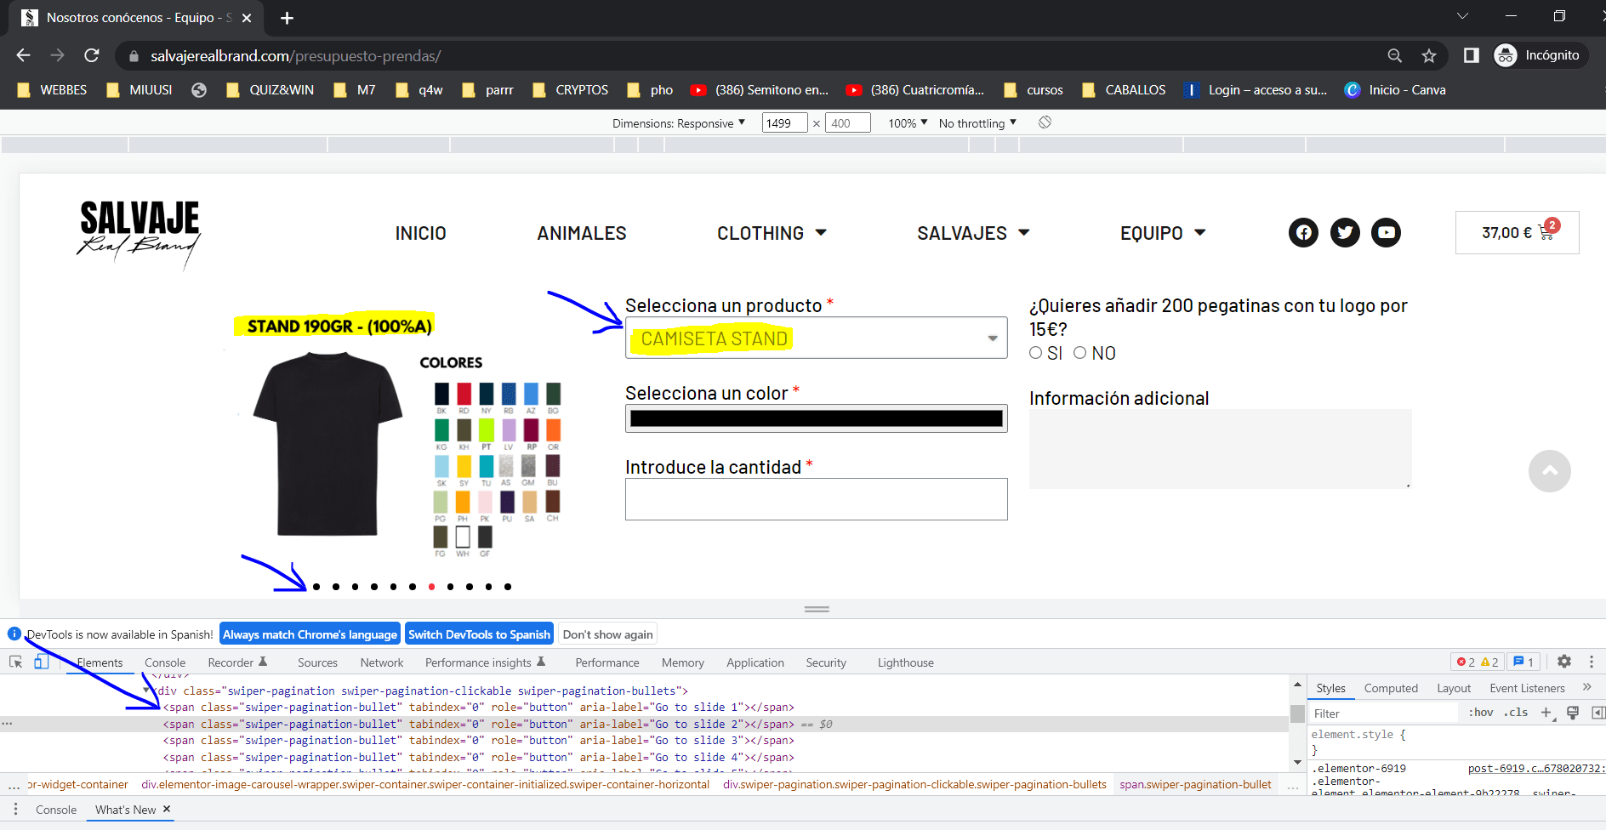Viewport: 1606px width, 830px height.
Task: Open the Facebook social icon
Action: tap(1303, 232)
